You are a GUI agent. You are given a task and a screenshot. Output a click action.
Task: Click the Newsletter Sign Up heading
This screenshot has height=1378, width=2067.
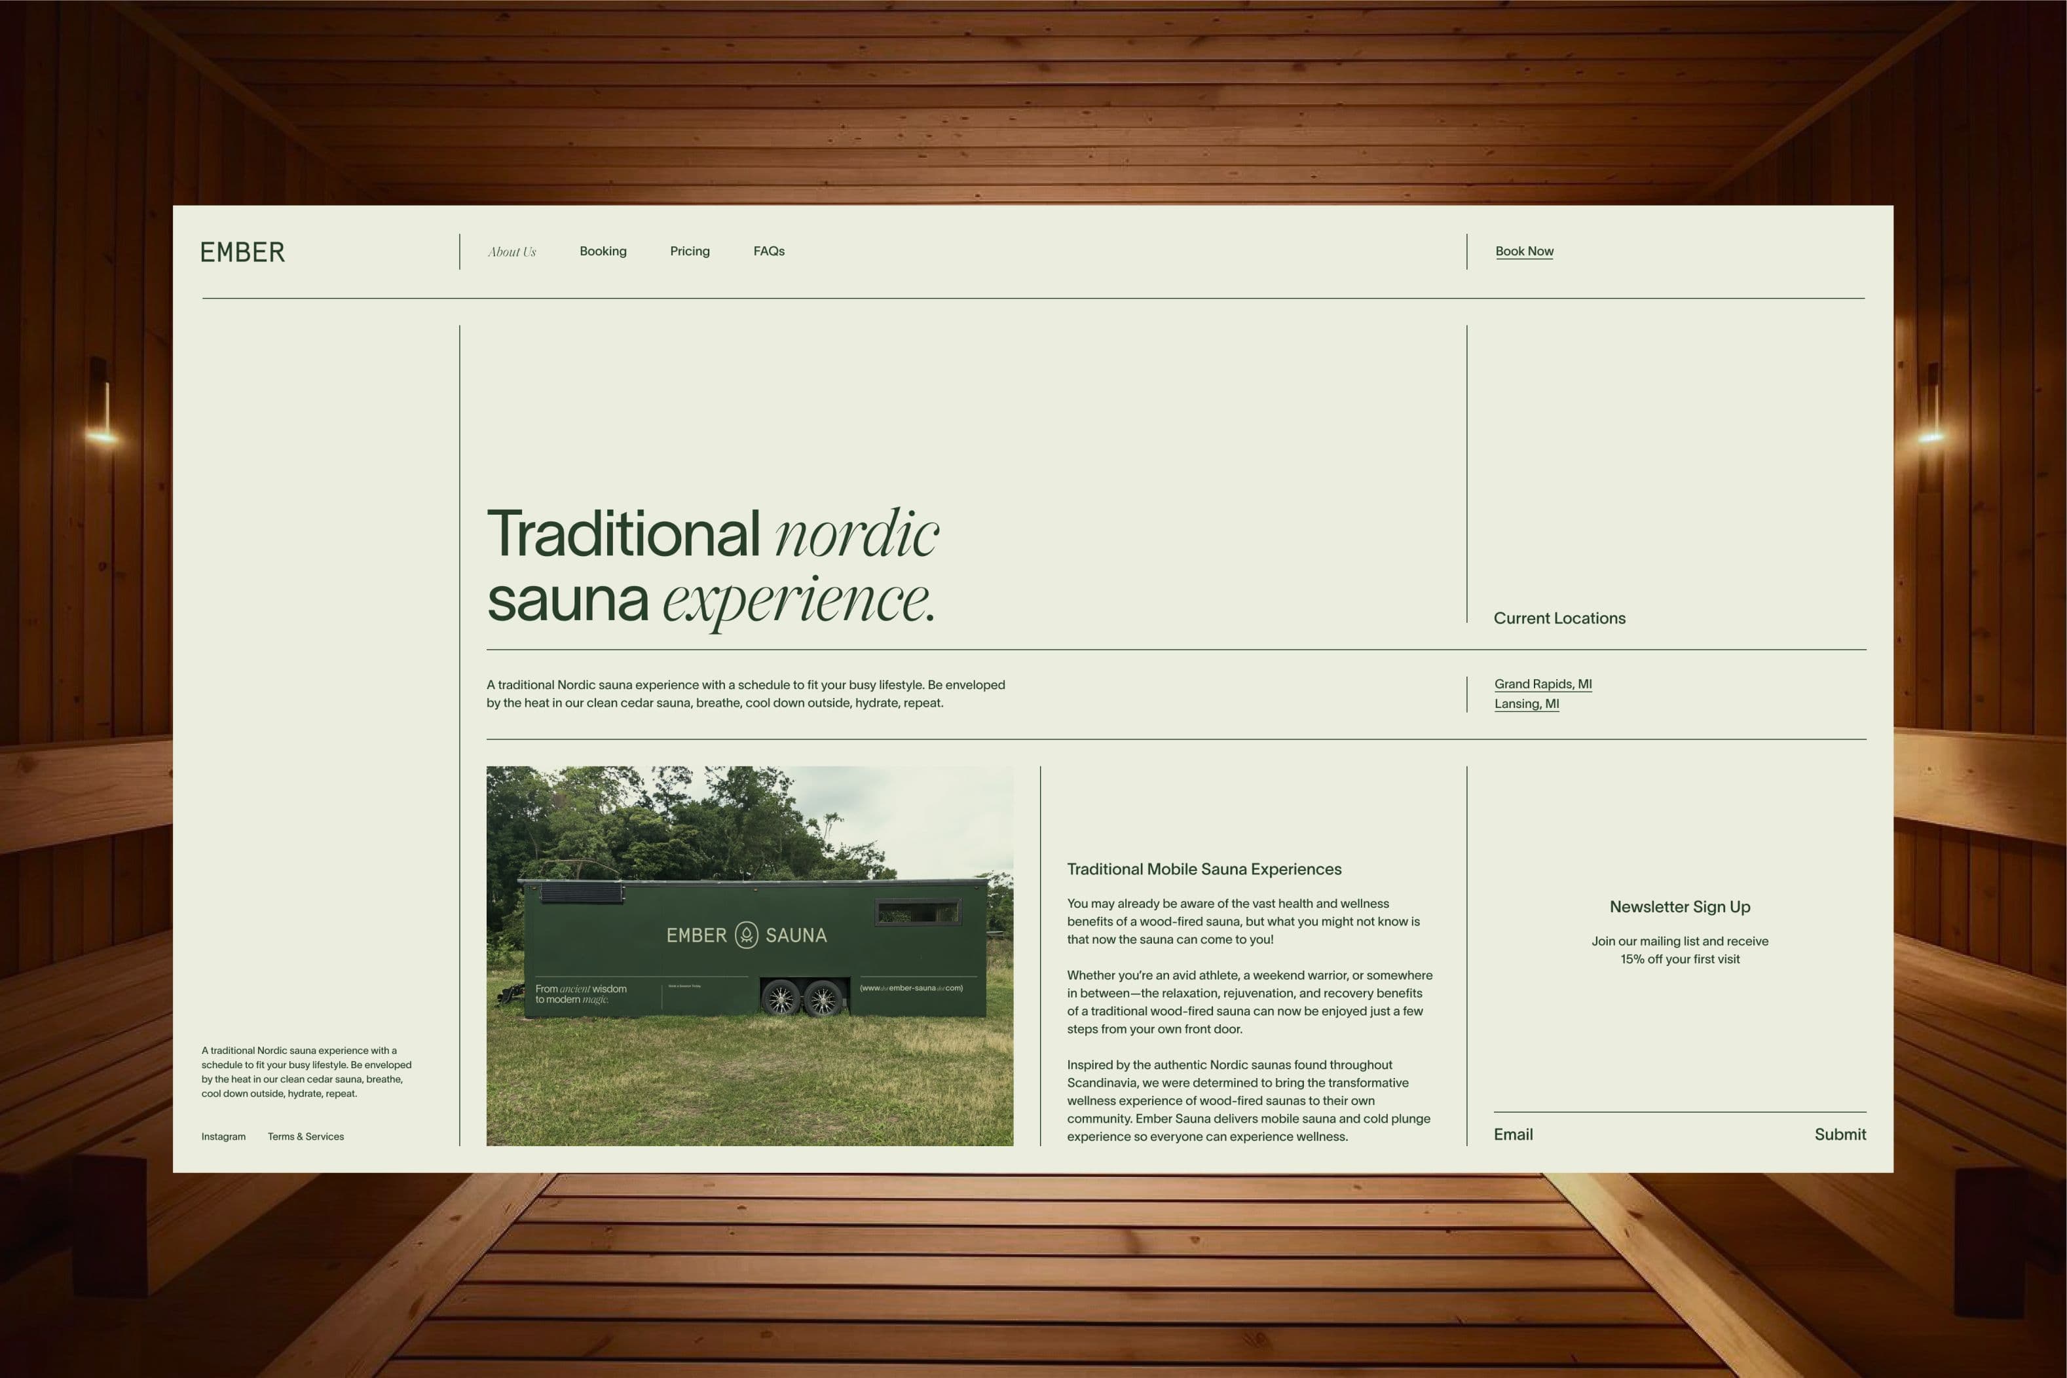(x=1679, y=906)
